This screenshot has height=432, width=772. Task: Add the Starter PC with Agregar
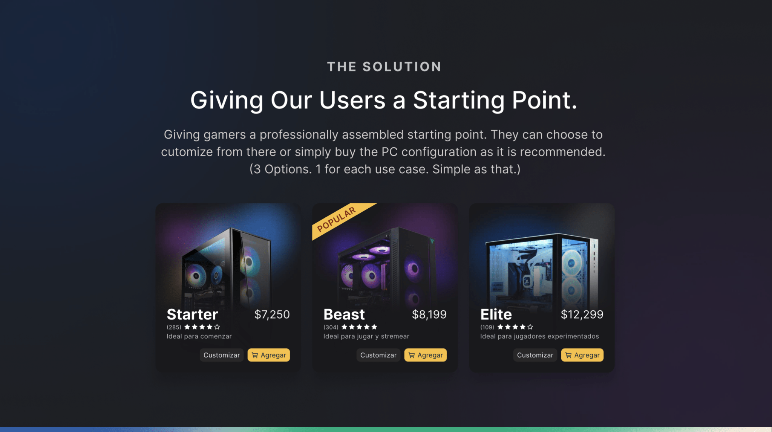click(269, 355)
